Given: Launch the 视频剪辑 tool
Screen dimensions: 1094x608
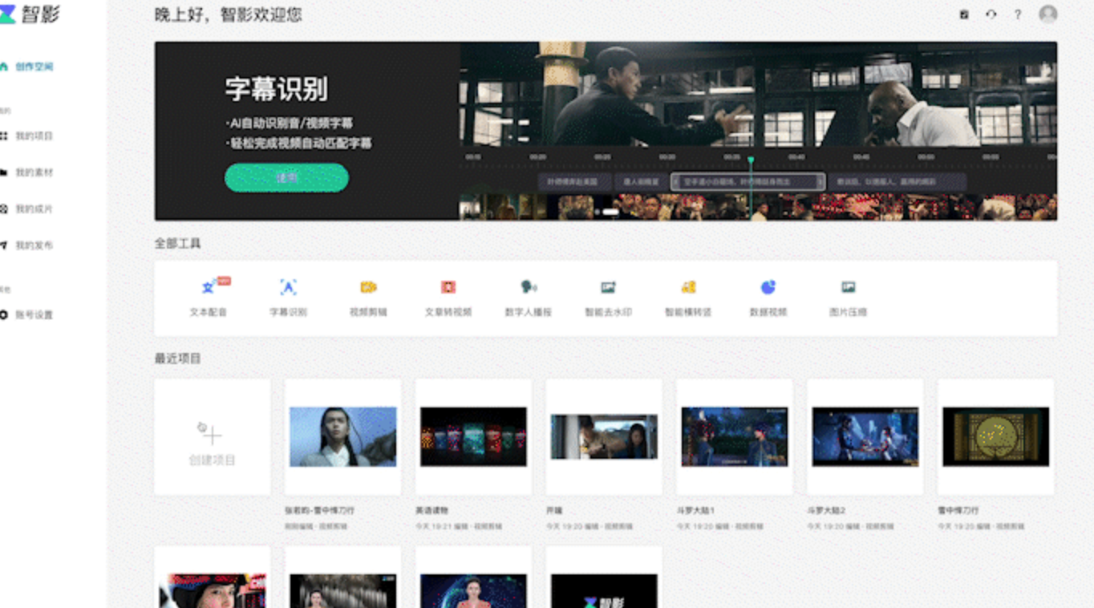Looking at the screenshot, I should (368, 298).
